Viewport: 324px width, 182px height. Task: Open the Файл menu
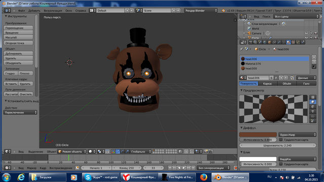click(21, 11)
